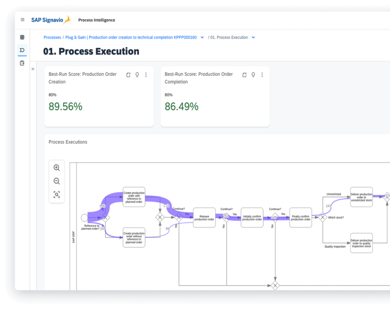Share the Production Order Creation widget
390x309 pixels.
pos(128,75)
